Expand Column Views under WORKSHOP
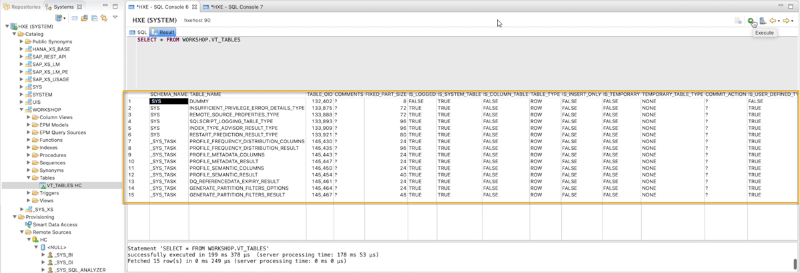Screen dimensions: 800x273 [29, 117]
